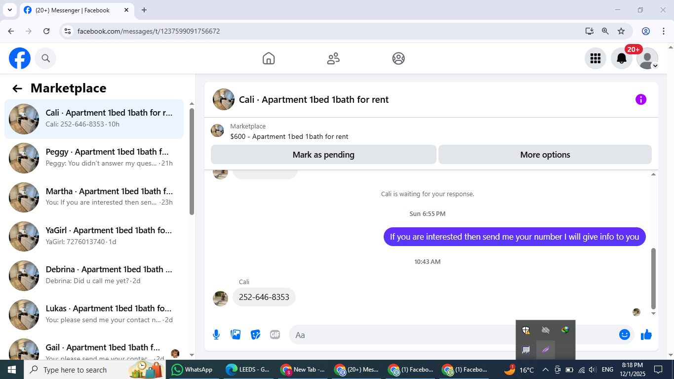This screenshot has width=674, height=379.
Task: Click the browser Back arrow
Action: tap(11, 31)
